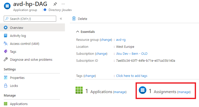Image resolution: width=199 pixels, height=107 pixels.
Task: Click the avd-hp-DAG application group icon
Action: pyautogui.click(x=7, y=6)
